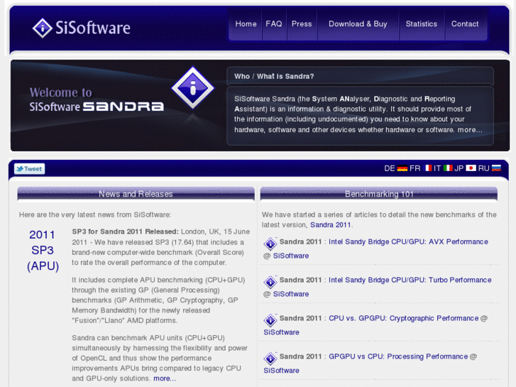Select the German flag icon

coord(402,168)
